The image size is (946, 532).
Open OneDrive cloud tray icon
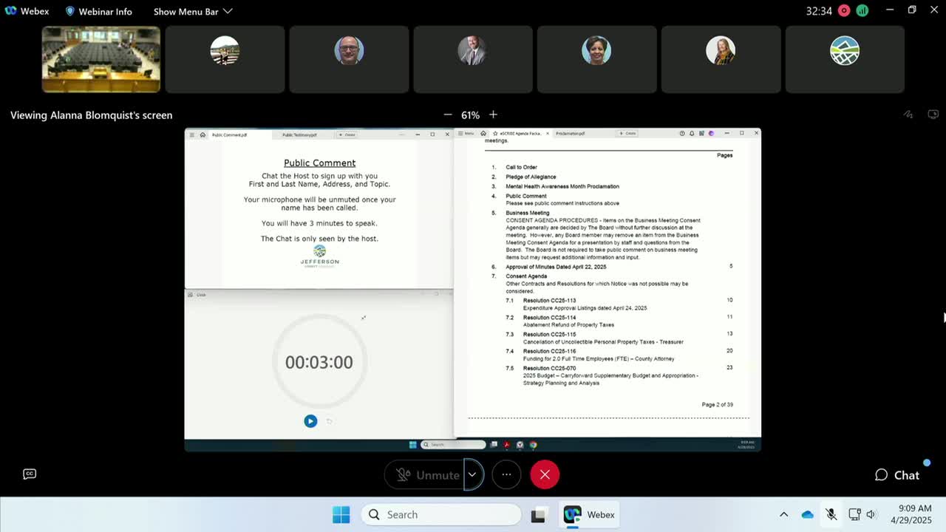[x=807, y=514]
